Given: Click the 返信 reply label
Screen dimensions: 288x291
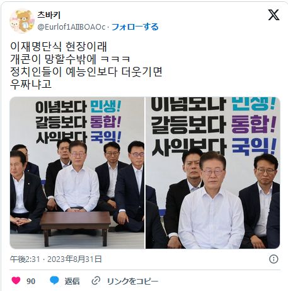Looking at the screenshot, I should (x=72, y=281).
